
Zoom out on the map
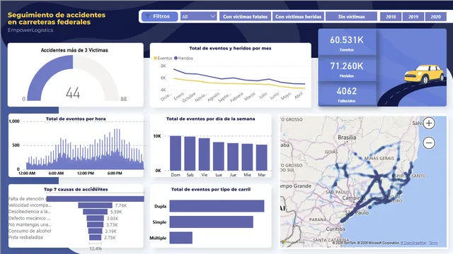[429, 143]
